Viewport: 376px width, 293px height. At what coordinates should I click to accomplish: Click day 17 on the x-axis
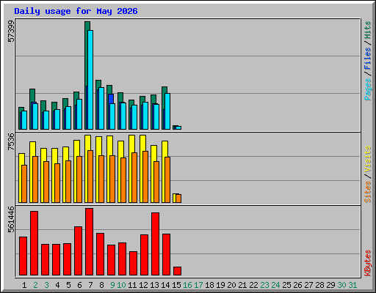coord(198,285)
